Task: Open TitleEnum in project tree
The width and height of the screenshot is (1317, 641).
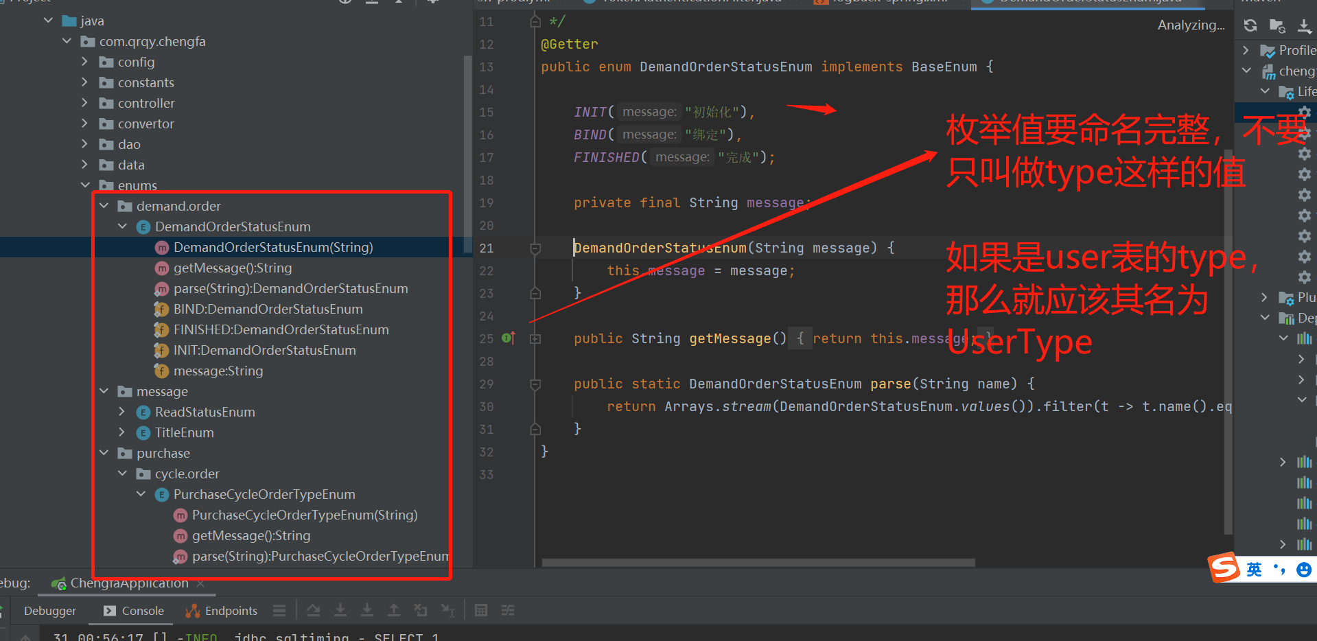Action: (x=184, y=433)
